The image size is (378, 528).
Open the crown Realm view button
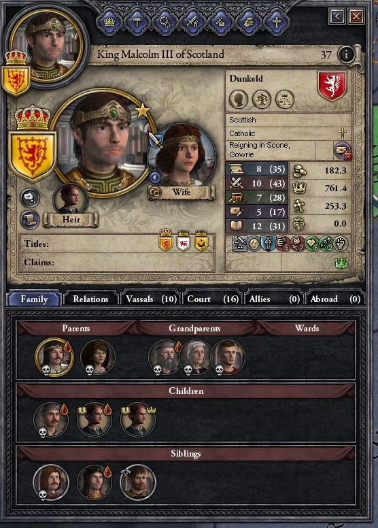point(109,22)
